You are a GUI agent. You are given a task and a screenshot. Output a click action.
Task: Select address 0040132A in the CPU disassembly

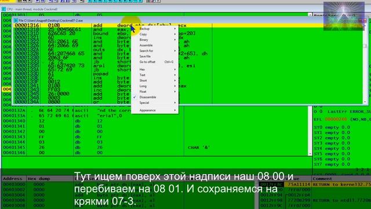coord(14,110)
